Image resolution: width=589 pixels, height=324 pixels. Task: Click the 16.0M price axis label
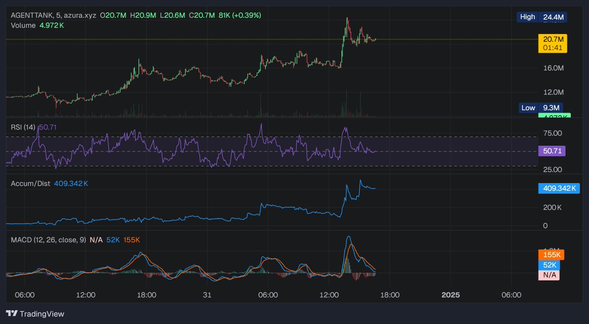[x=553, y=68]
